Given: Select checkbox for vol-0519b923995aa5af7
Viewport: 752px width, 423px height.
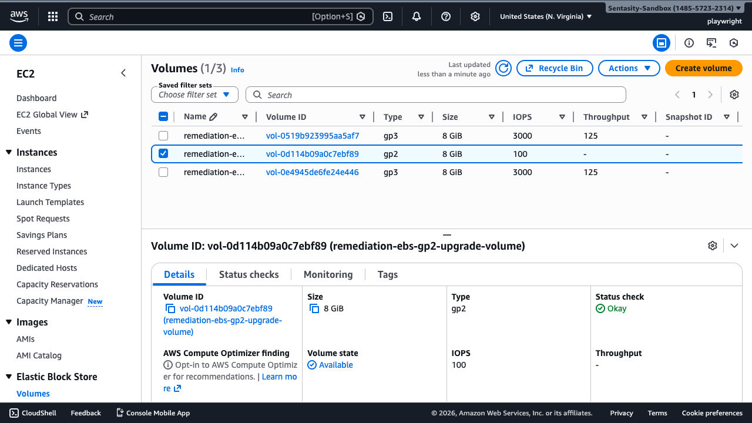Looking at the screenshot, I should tap(163, 136).
